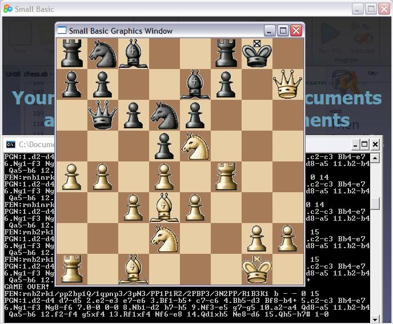Viewport: 393px width, 324px height.
Task: Select the checkmated black king on g8
Action: coord(257,54)
